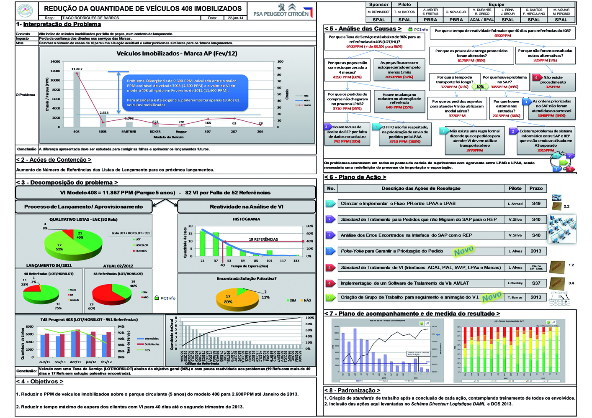Image resolution: width=592 pixels, height=418 pixels.
Task: Click arrow badge 1 on Otimizar e Implementar row
Action: tap(330, 204)
